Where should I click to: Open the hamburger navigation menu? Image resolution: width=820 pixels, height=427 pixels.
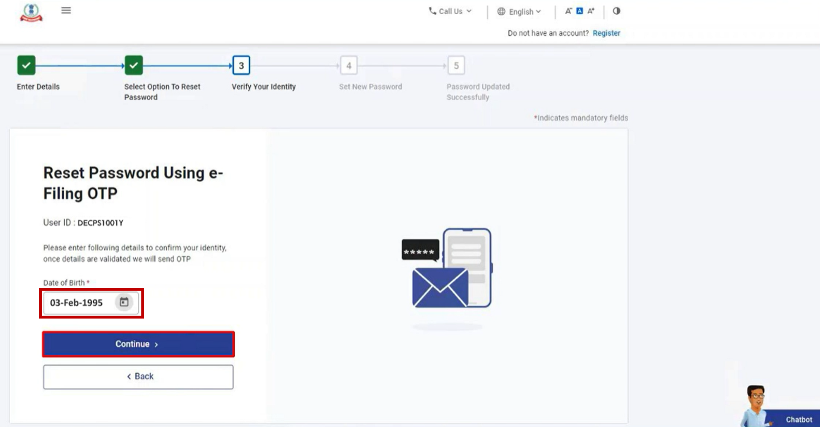[66, 10]
